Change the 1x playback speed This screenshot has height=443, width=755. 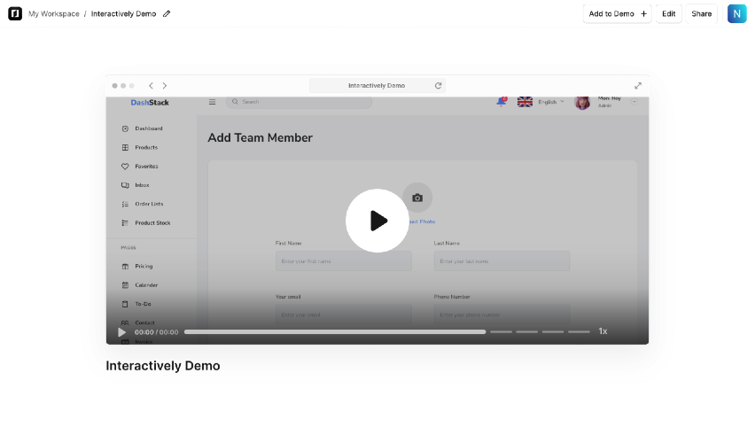click(603, 331)
